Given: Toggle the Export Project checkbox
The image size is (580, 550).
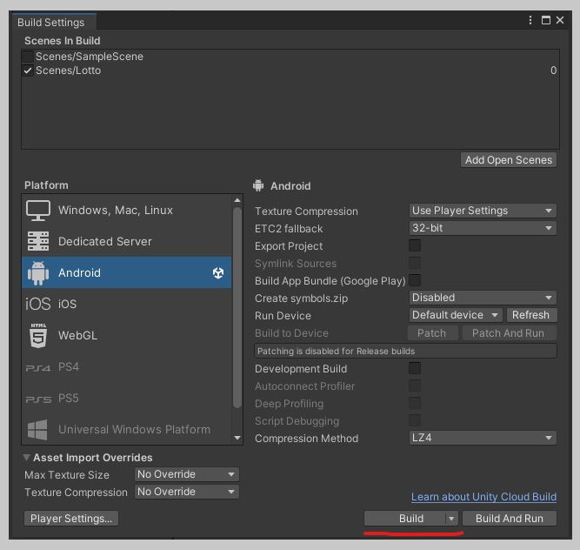Looking at the screenshot, I should coord(415,245).
